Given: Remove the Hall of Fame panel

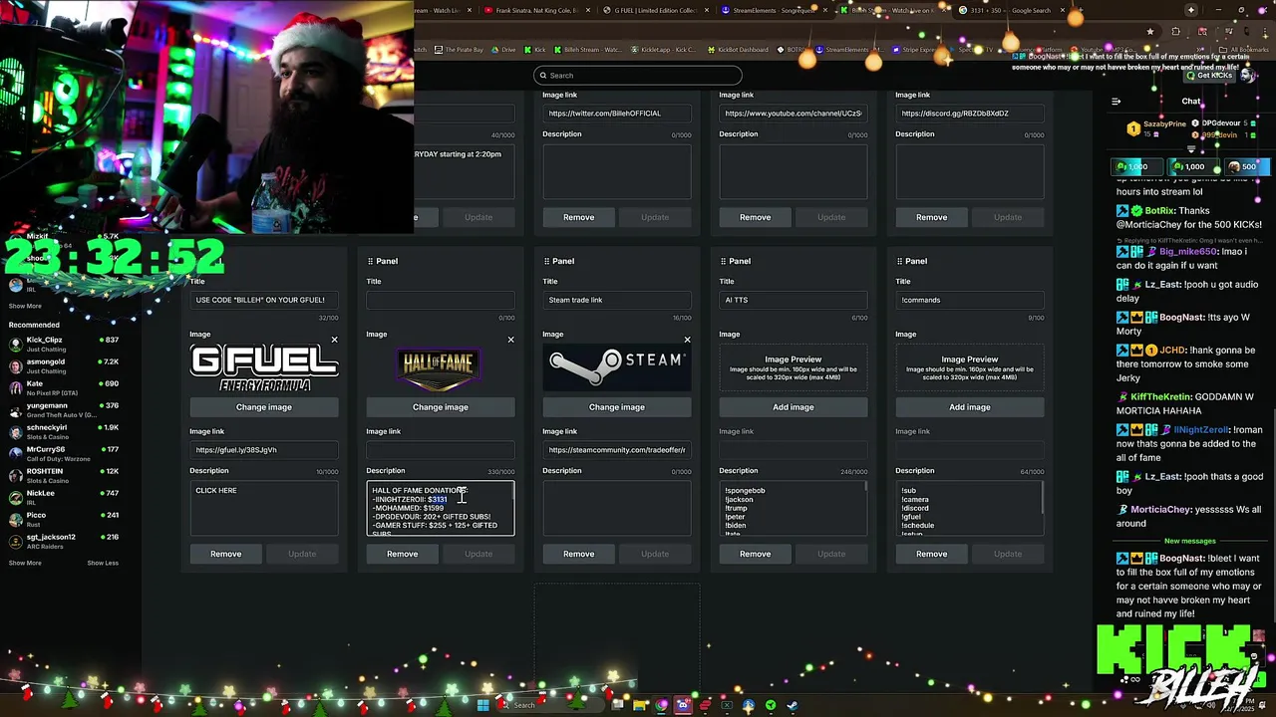Looking at the screenshot, I should point(402,554).
